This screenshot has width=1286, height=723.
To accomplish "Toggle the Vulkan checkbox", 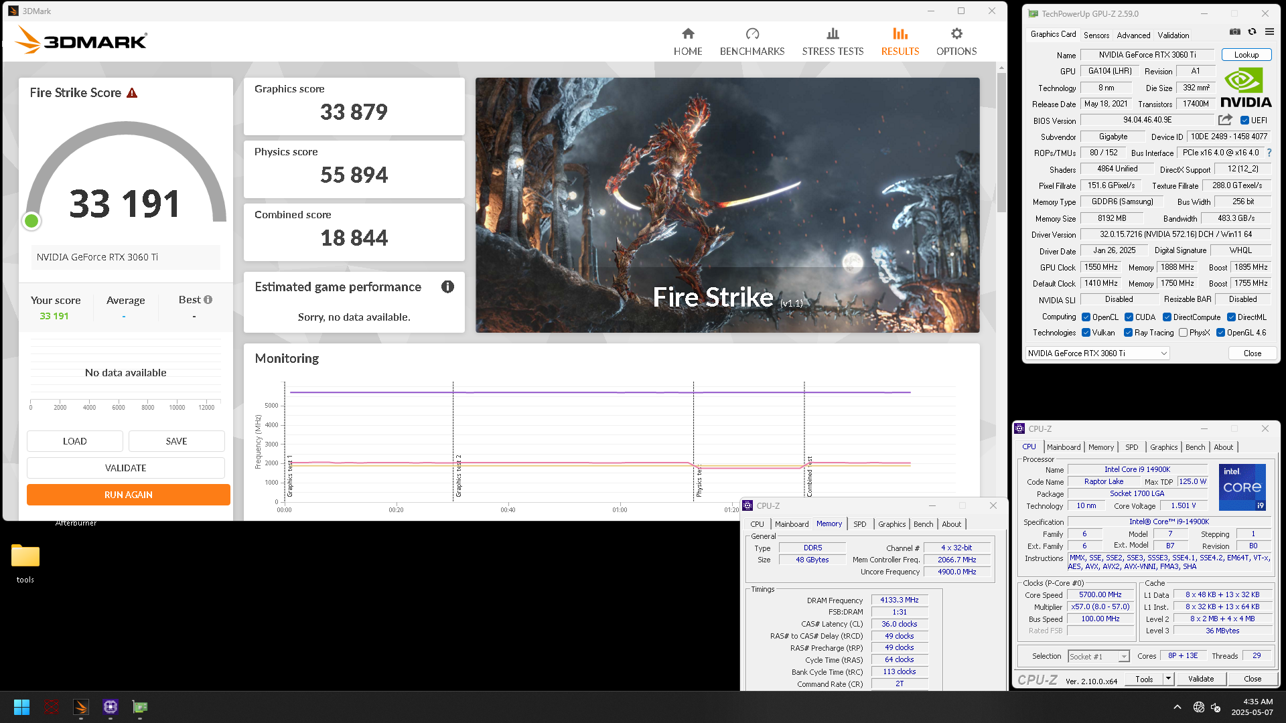I will tap(1086, 333).
